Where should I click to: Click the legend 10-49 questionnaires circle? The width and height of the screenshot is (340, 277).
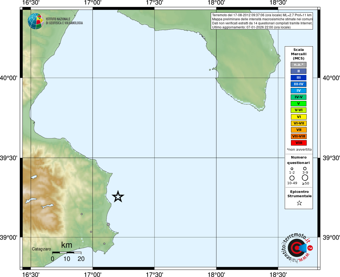(292, 178)
